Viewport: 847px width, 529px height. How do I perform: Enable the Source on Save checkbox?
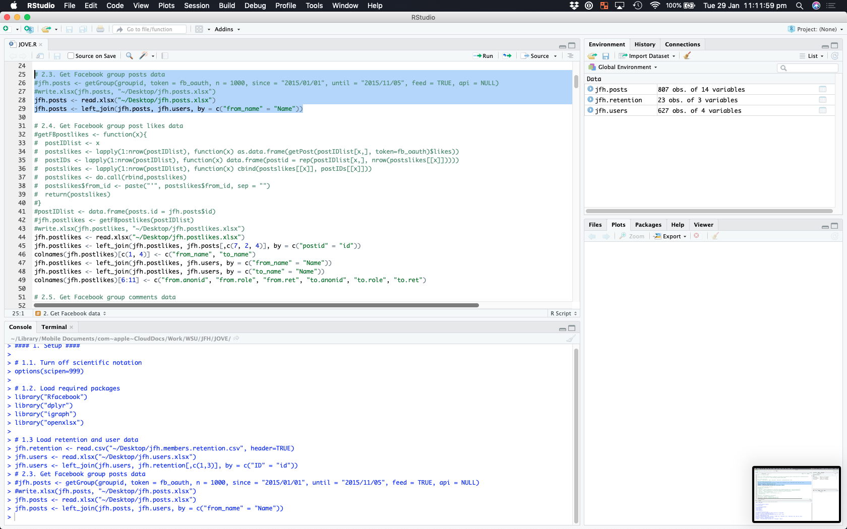point(71,56)
